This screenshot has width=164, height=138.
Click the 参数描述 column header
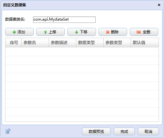pyautogui.click(x=63, y=43)
